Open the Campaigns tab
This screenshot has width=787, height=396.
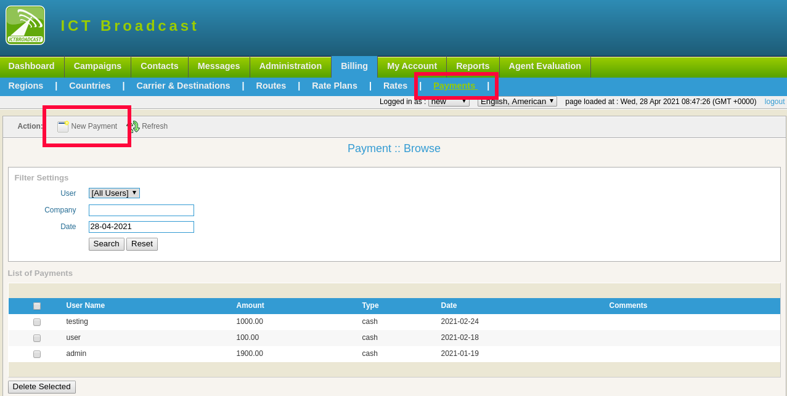(97, 66)
